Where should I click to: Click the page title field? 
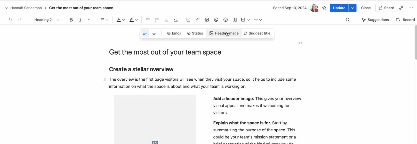[x=165, y=52]
